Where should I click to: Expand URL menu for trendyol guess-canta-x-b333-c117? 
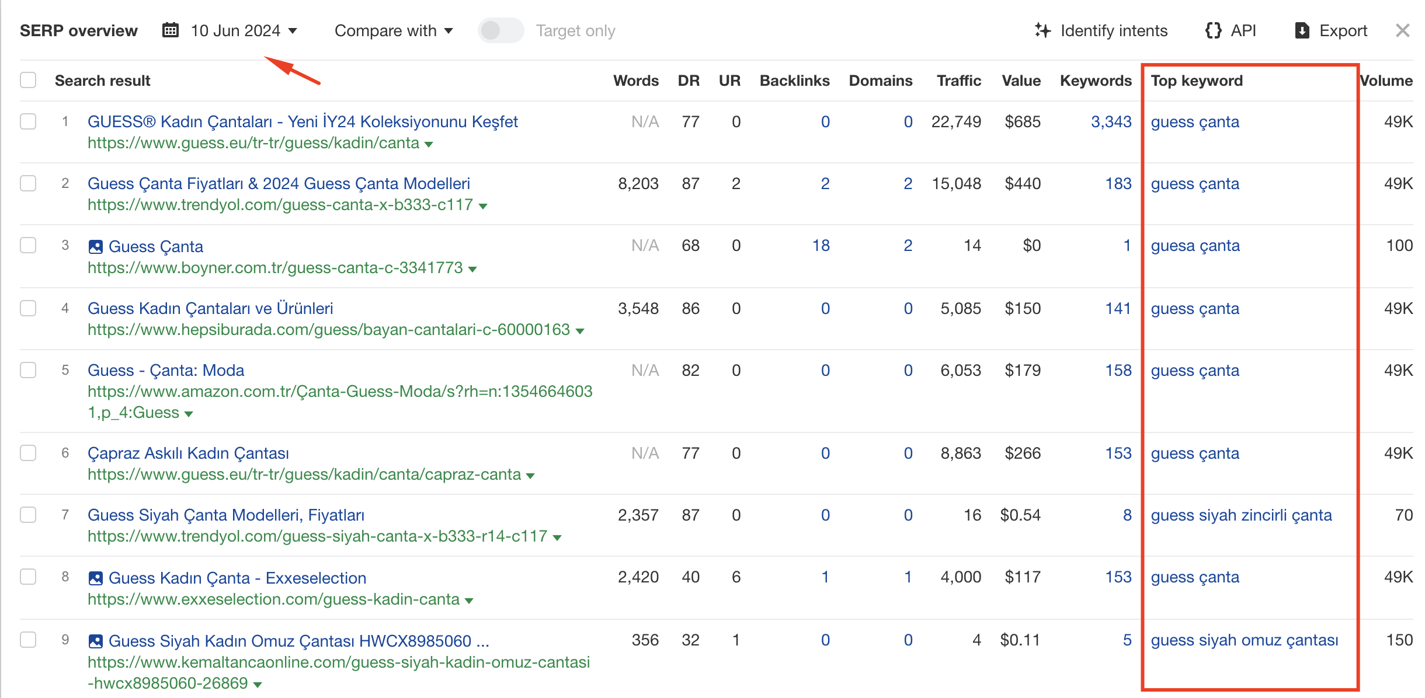pos(483,206)
